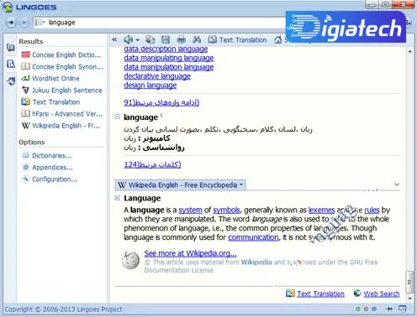
Task: Click the speaker pronounce icon
Action: 128,39
